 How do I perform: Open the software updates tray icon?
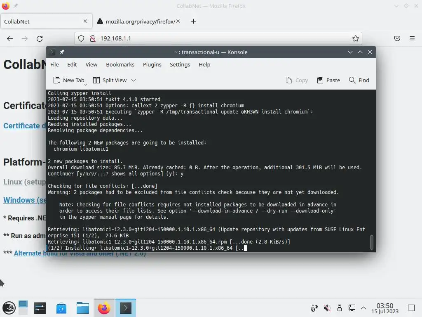tap(314, 308)
